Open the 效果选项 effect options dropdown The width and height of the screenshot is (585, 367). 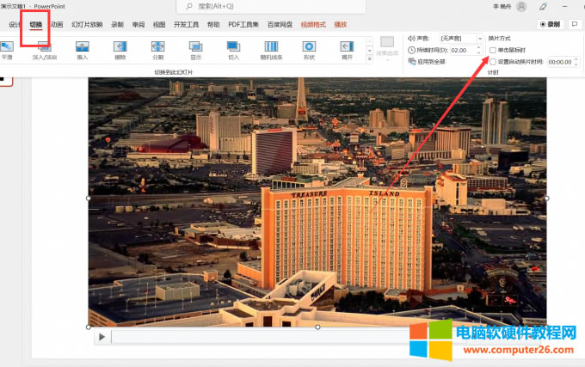coord(387,48)
